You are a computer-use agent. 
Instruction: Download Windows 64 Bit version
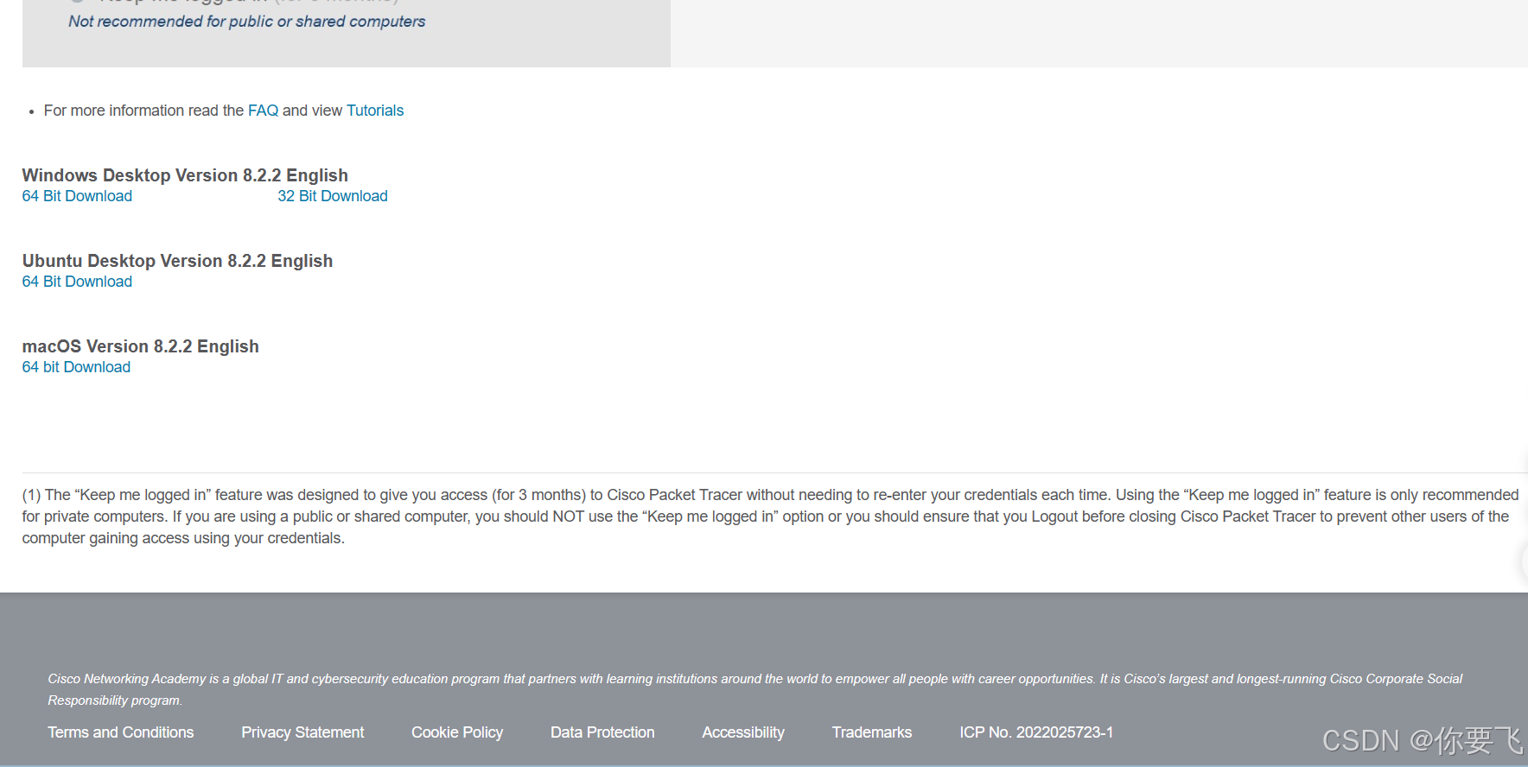tap(77, 196)
